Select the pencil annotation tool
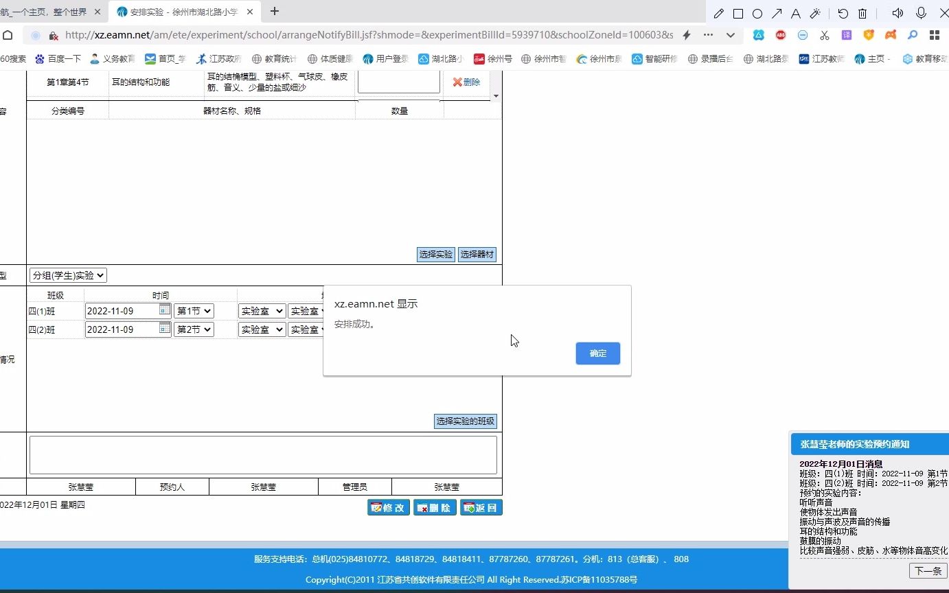Viewport: 949px width, 593px height. tap(719, 14)
